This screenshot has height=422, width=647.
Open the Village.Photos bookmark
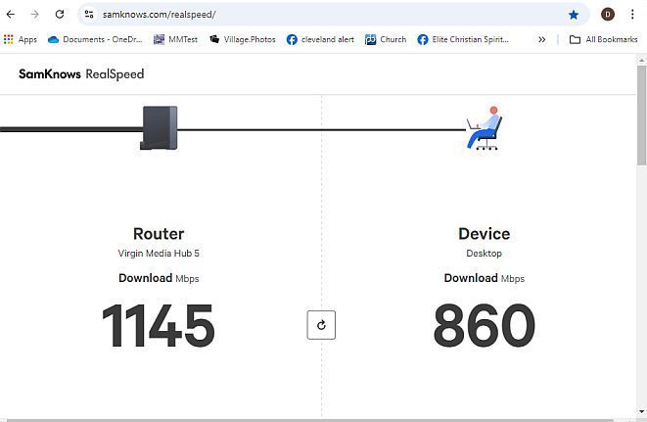[243, 39]
